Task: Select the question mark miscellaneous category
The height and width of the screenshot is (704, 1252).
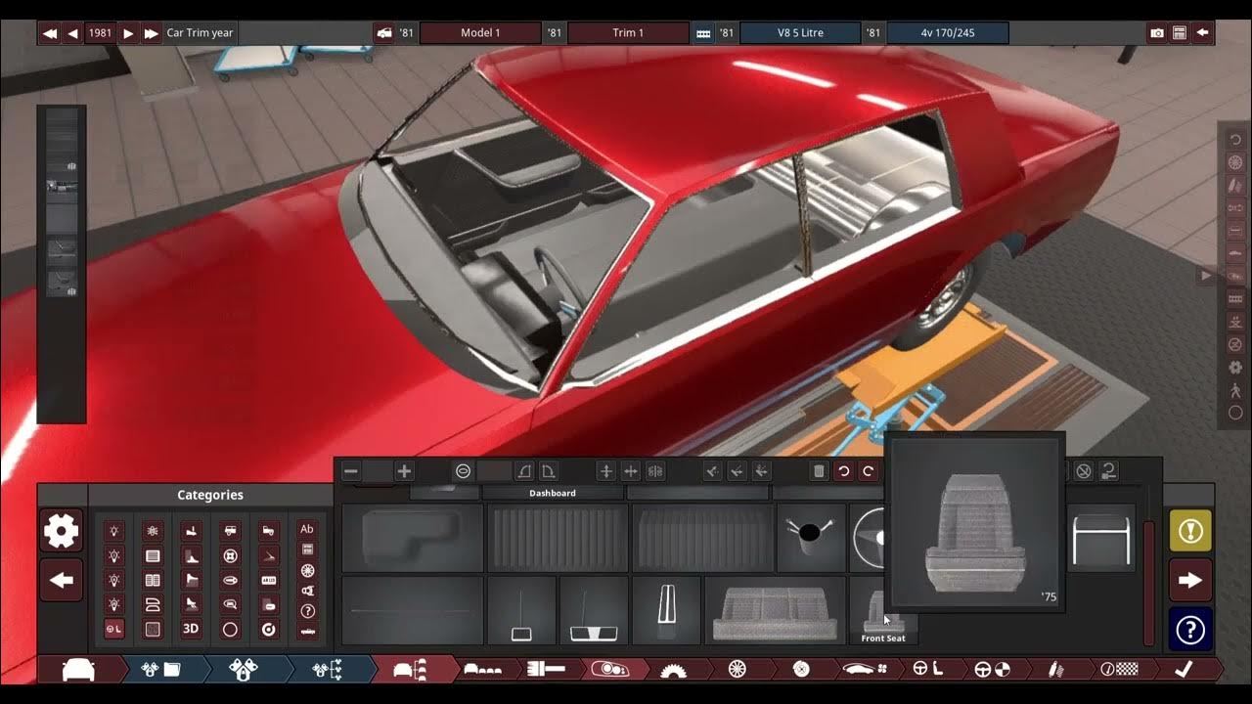Action: pos(307,611)
